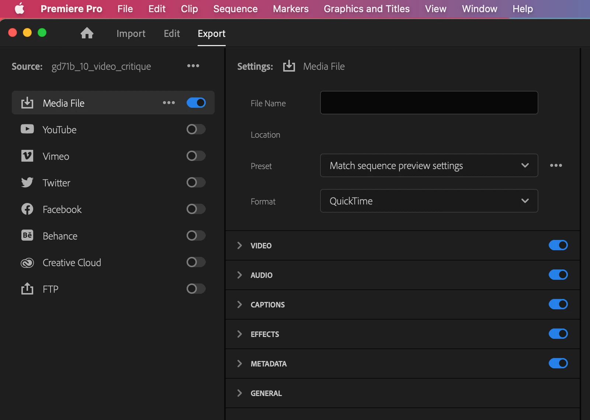Open the Format QuickTime dropdown
Viewport: 590px width, 420px height.
pos(429,201)
